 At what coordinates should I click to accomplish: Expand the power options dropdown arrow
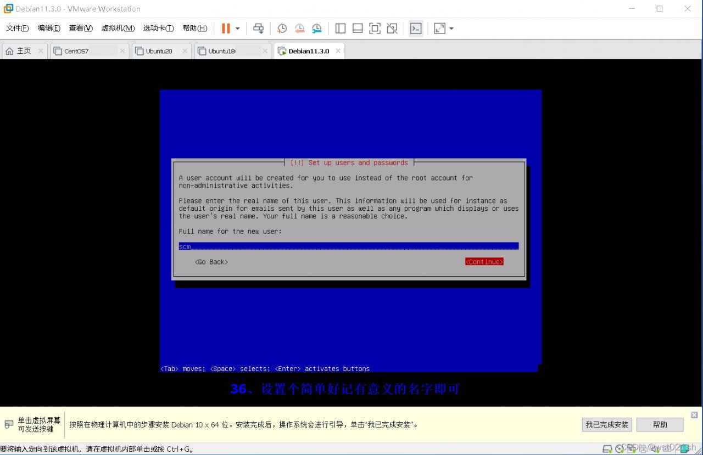point(238,29)
